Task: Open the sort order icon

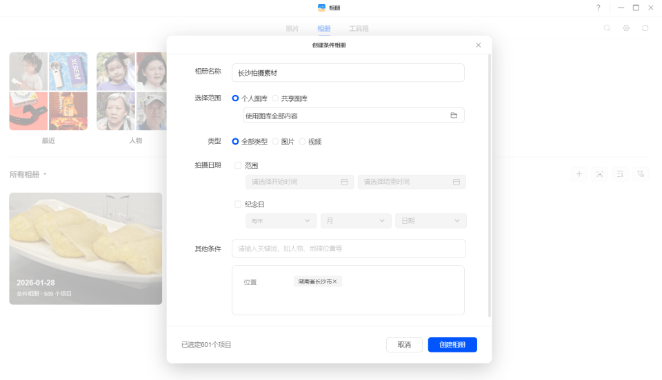Action: (620, 174)
